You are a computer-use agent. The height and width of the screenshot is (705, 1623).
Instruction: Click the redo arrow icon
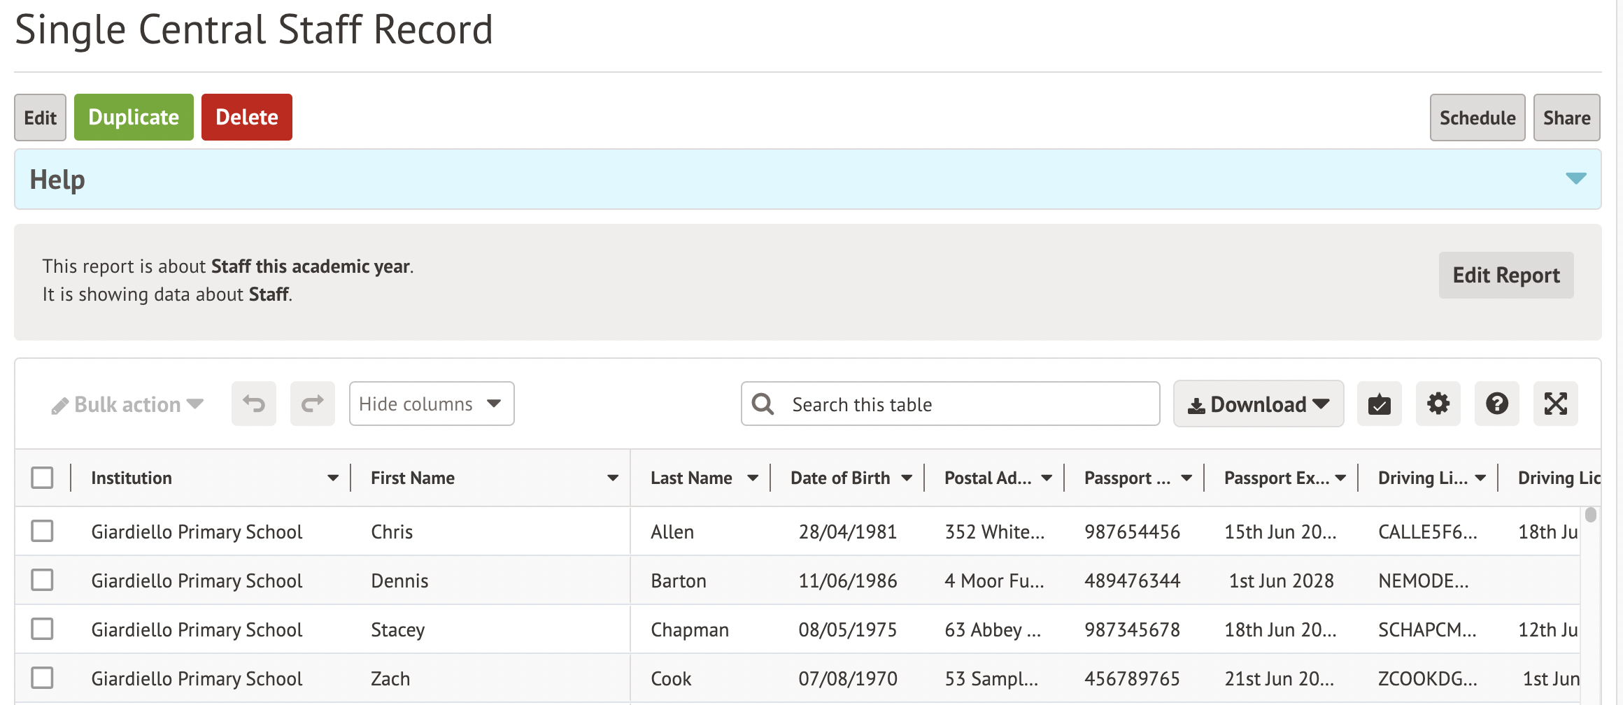(313, 404)
